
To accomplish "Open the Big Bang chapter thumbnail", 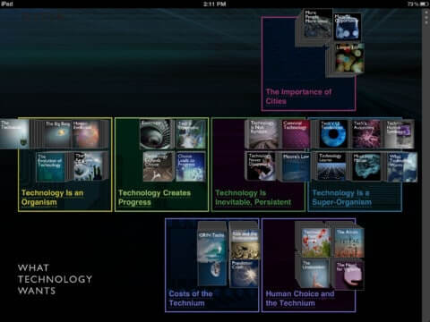I will click(57, 133).
